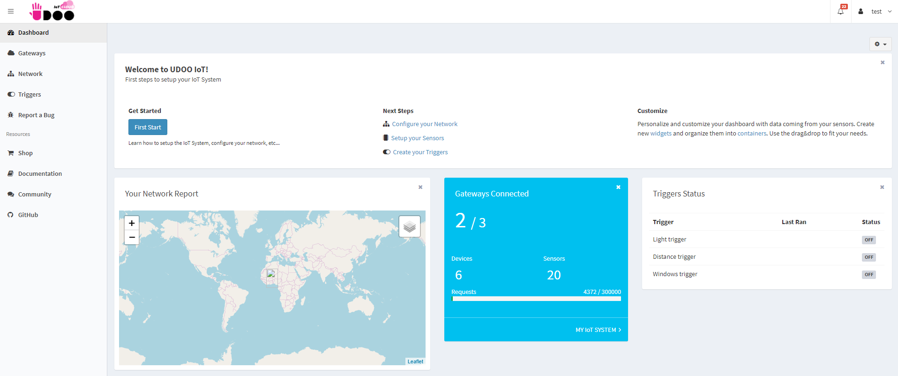
Task: Click the Leaflet attribution link
Action: click(x=415, y=361)
